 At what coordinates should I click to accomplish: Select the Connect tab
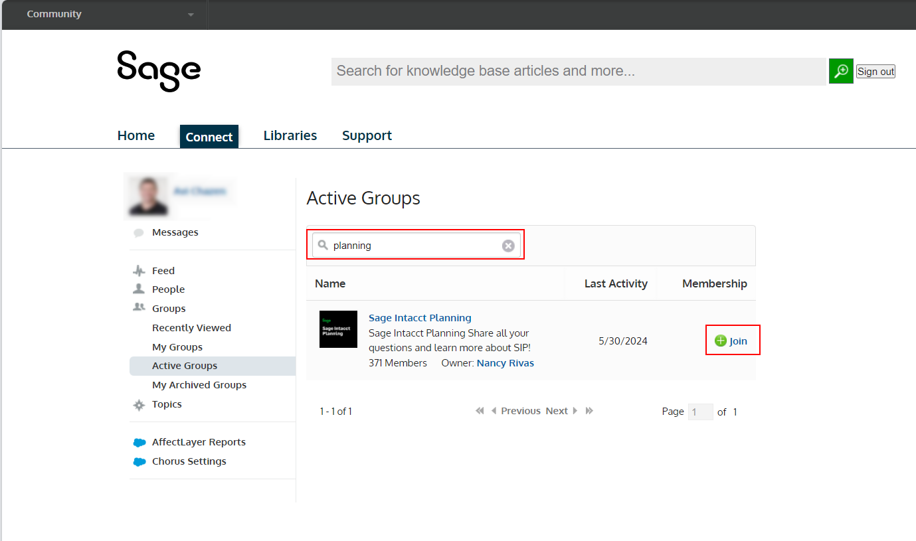pos(209,137)
